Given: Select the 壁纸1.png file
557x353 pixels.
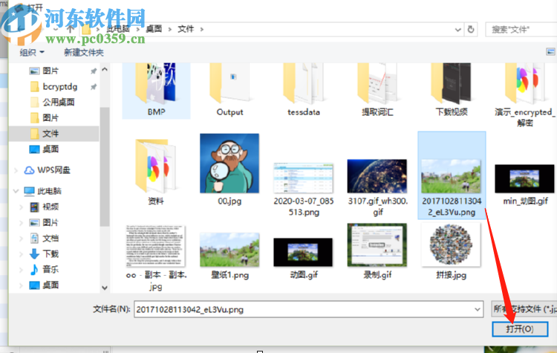Looking at the screenshot, I should click(229, 256).
